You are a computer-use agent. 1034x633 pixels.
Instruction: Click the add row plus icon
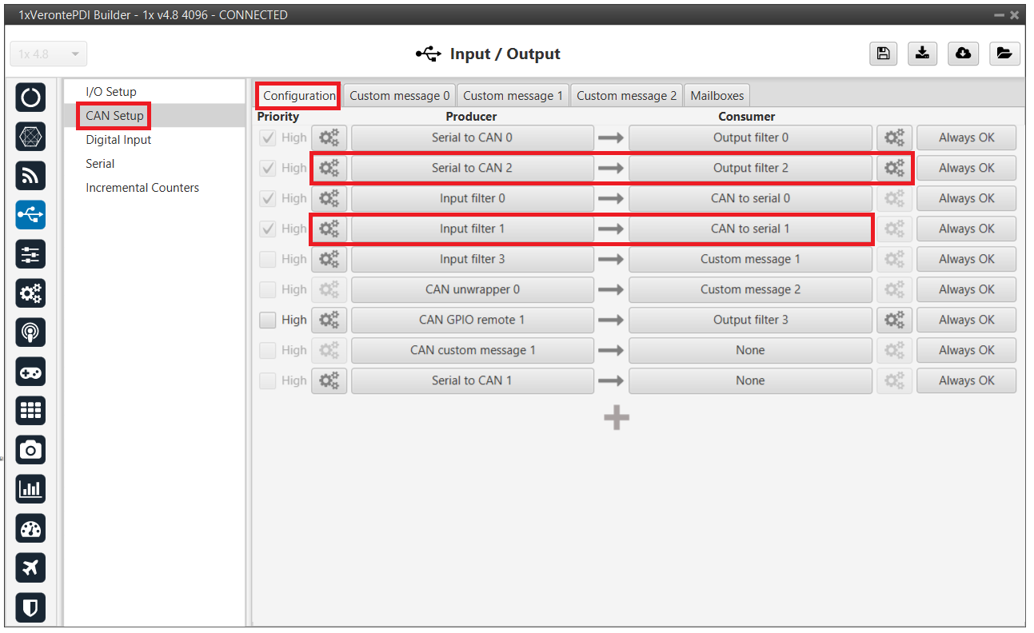tap(616, 417)
